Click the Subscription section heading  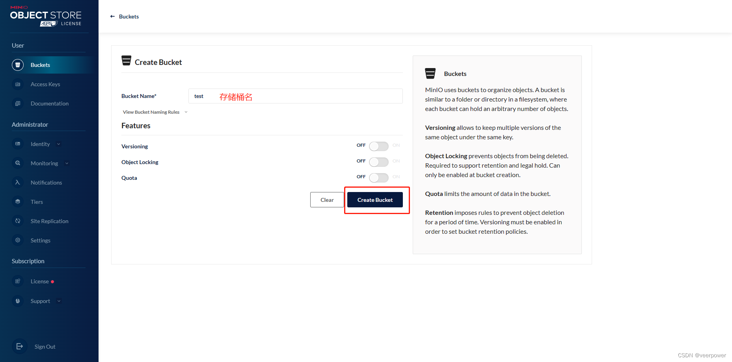click(x=28, y=261)
